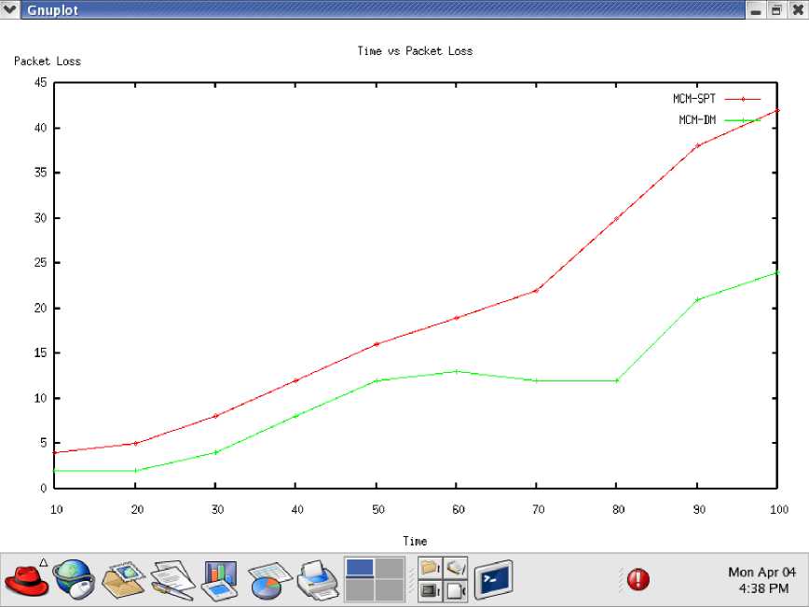The image size is (809, 607).
Task: Click the red data point at time 40
Action: coord(295,380)
